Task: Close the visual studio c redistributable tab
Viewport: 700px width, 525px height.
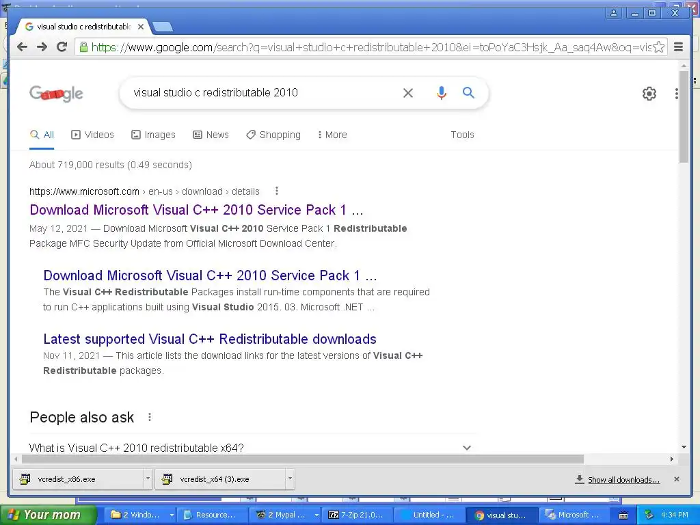Action: tap(141, 27)
